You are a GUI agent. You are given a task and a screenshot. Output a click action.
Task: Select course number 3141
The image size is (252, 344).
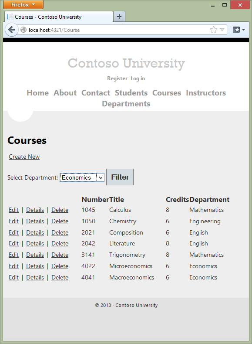pyautogui.click(x=88, y=255)
